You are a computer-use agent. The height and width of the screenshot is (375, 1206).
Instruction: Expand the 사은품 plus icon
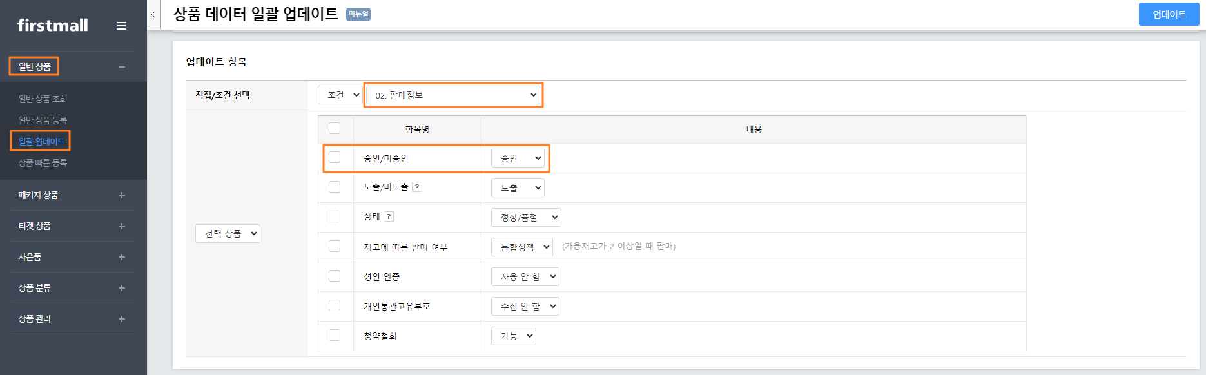click(122, 257)
